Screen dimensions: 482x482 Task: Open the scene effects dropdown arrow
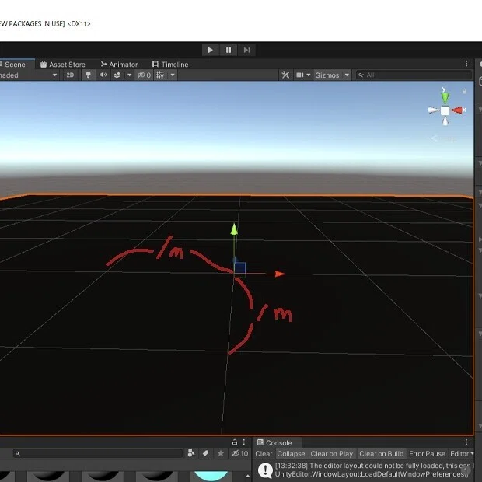click(129, 75)
